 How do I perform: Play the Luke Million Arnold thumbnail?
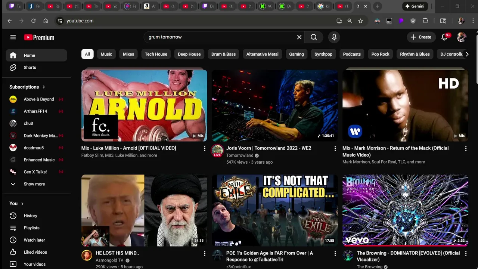[144, 106]
